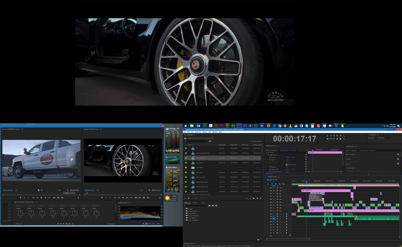Select the Hand tool
The height and width of the screenshot is (247, 402).
click(x=340, y=139)
